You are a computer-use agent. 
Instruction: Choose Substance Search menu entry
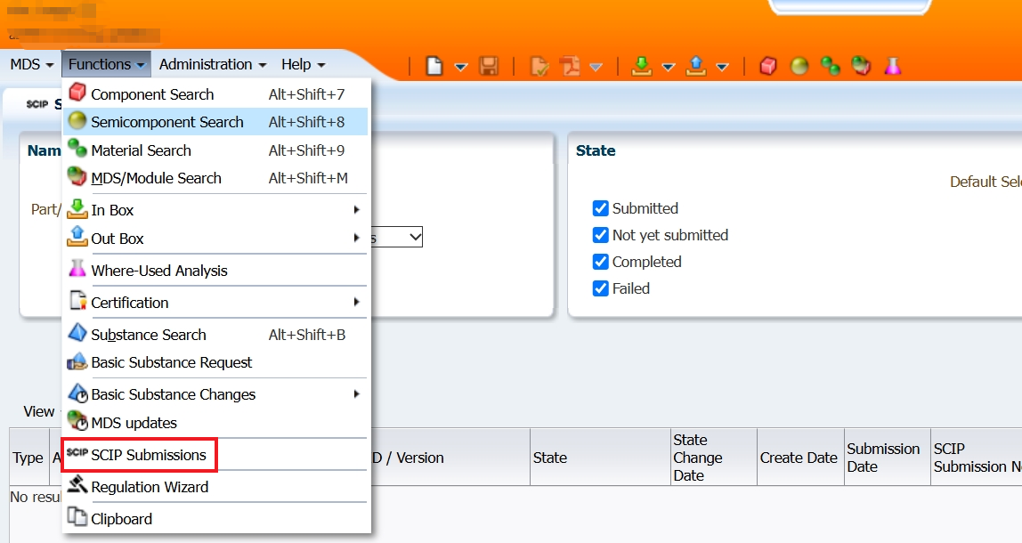(215, 335)
